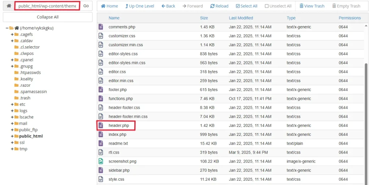This screenshot has width=370, height=185.
Task: Click the Go button
Action: pyautogui.click(x=86, y=6)
